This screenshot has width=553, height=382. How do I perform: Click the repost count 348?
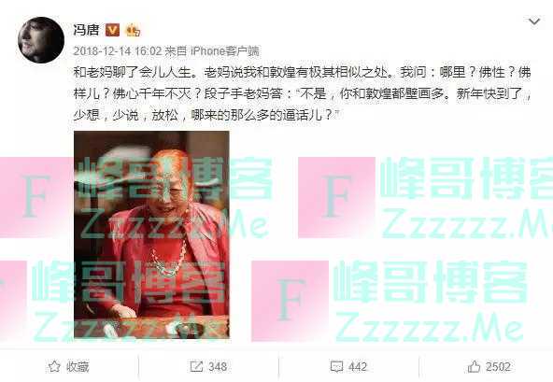218,367
